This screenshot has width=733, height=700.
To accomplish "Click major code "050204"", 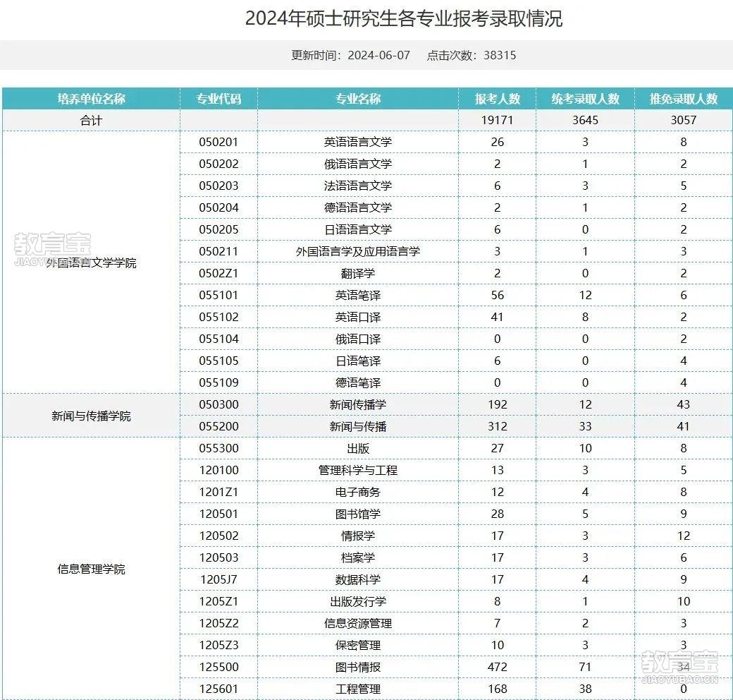I will [218, 207].
